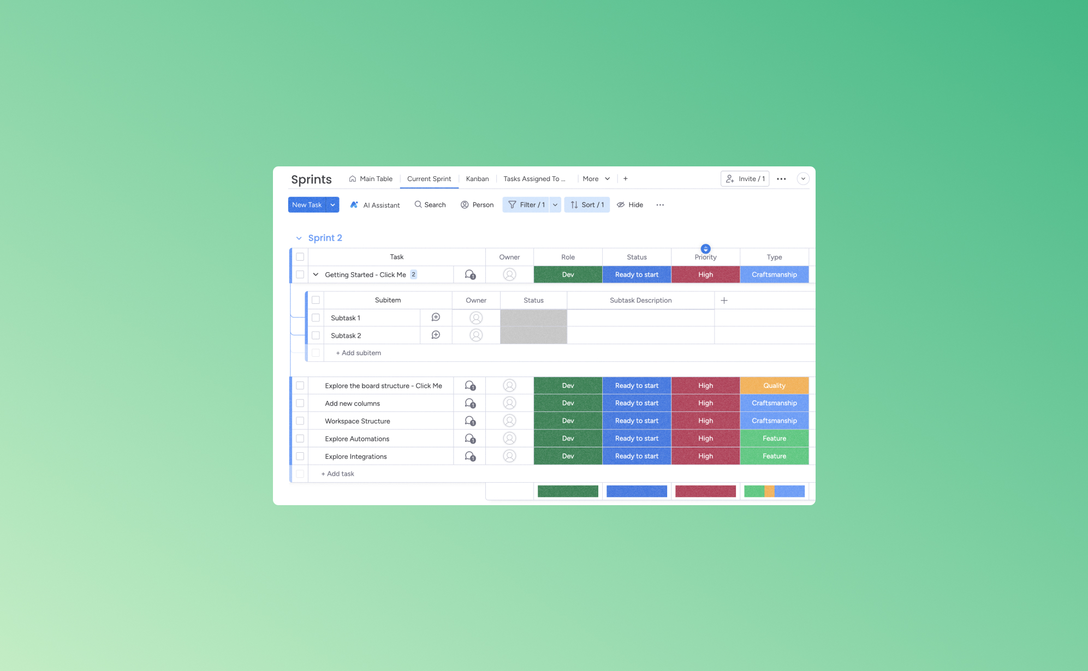The image size is (1088, 671).
Task: Select the Priority column header
Action: point(705,256)
